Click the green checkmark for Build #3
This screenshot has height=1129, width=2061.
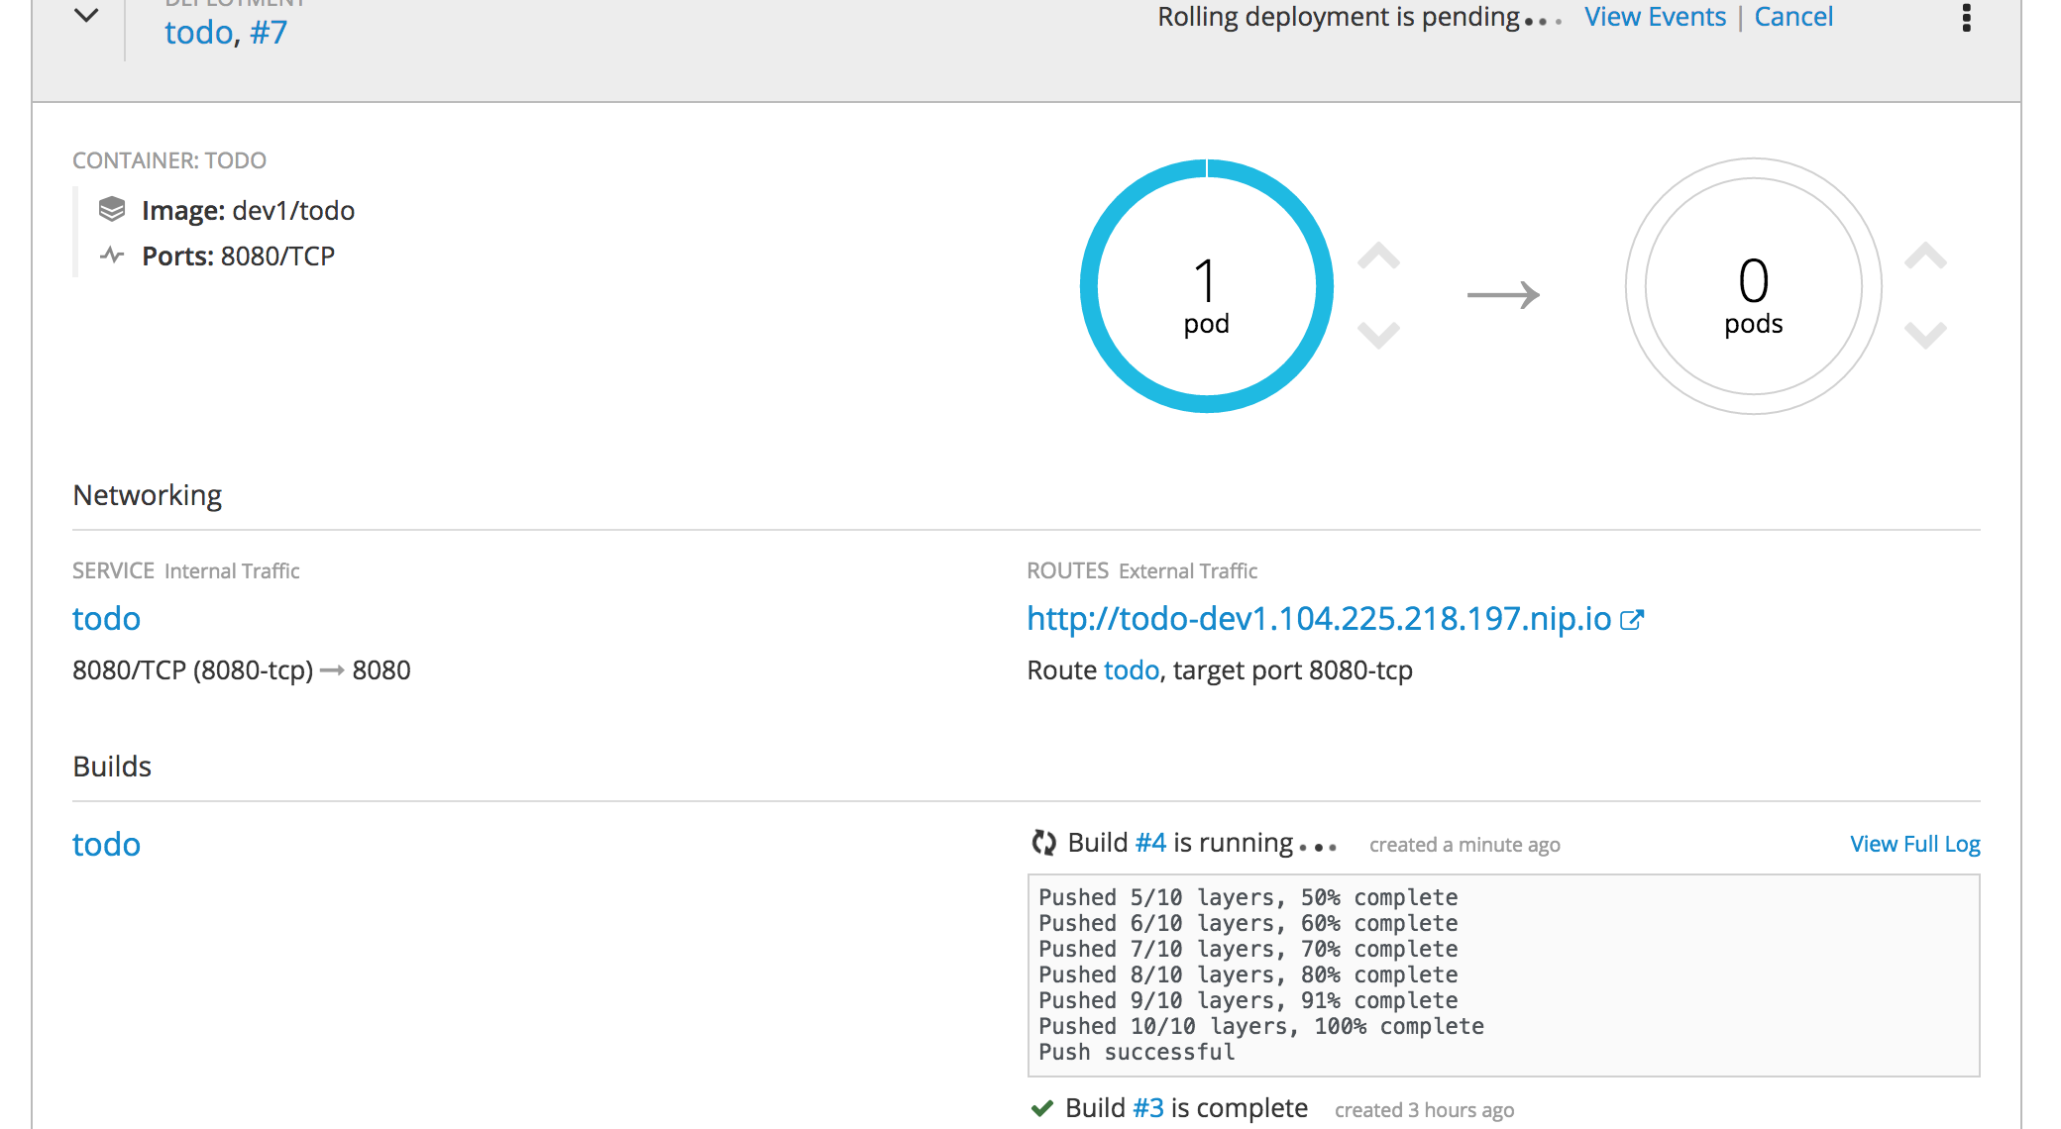(x=1041, y=1108)
